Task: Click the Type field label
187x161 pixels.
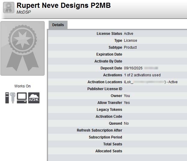Action: [118, 41]
